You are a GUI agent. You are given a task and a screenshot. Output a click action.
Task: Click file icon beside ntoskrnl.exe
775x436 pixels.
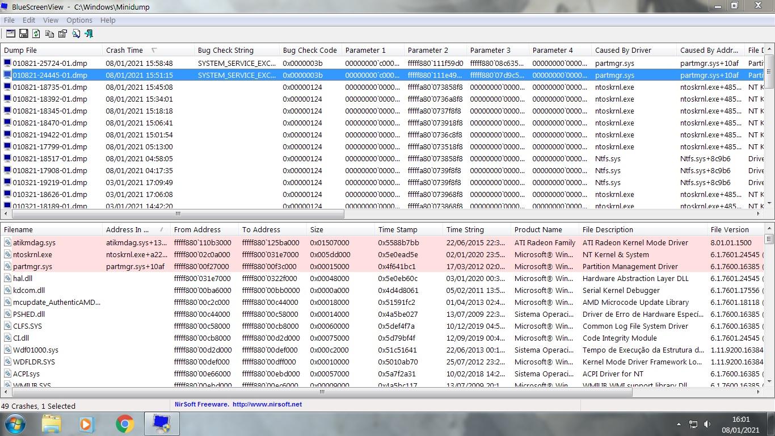pos(7,254)
